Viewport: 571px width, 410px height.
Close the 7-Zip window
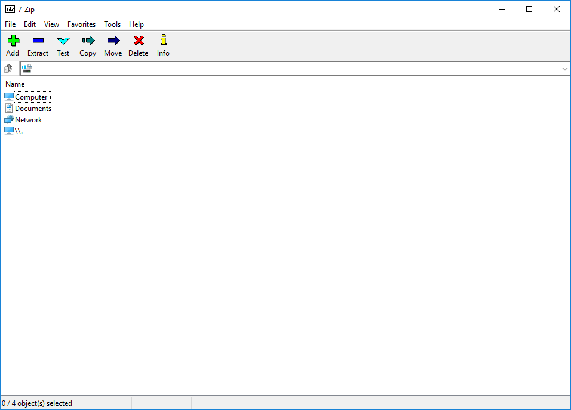(x=557, y=9)
